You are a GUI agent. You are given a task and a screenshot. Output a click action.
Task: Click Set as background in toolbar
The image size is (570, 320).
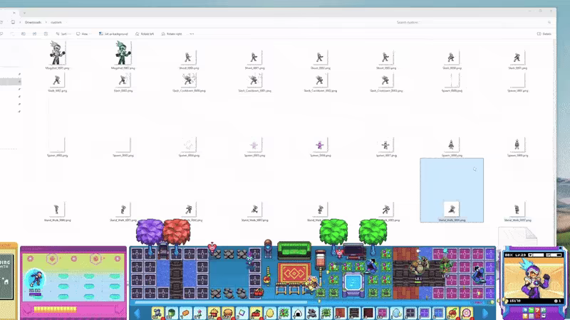[113, 33]
